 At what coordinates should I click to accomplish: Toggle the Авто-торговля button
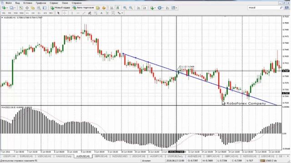click(83, 8)
